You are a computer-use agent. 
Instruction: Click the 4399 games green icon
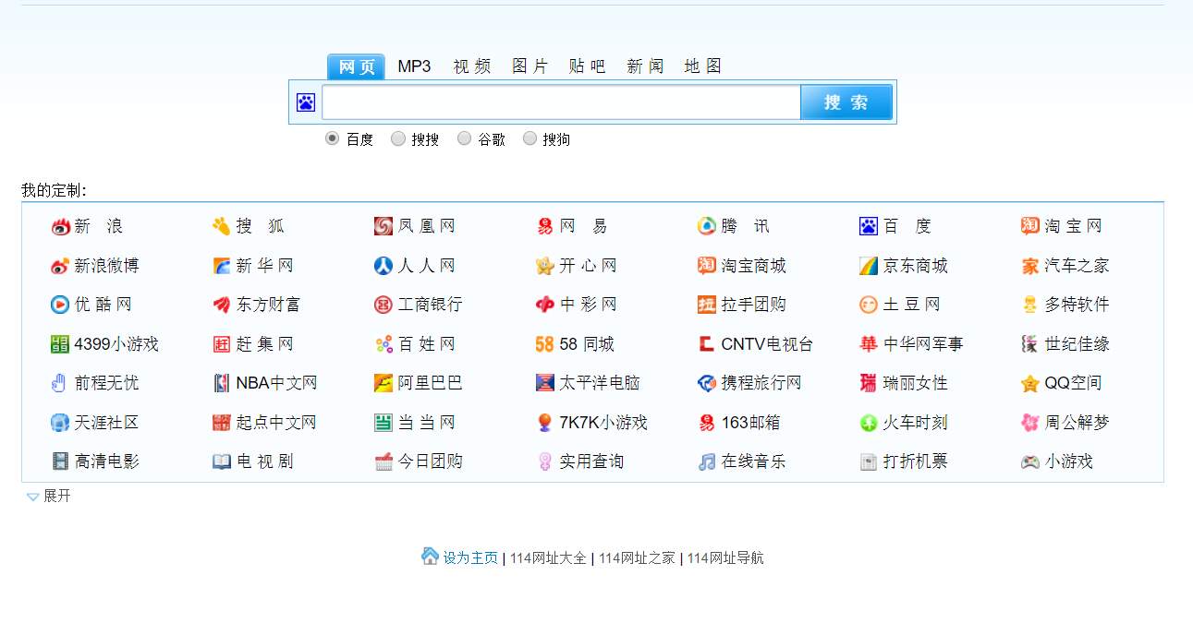click(60, 344)
